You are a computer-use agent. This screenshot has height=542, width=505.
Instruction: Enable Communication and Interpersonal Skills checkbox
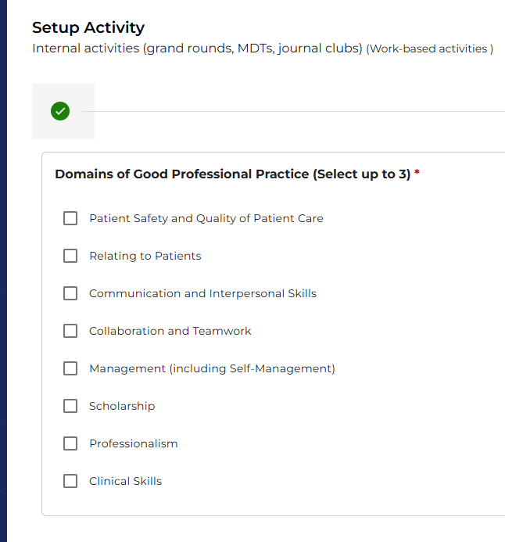pyautogui.click(x=70, y=293)
